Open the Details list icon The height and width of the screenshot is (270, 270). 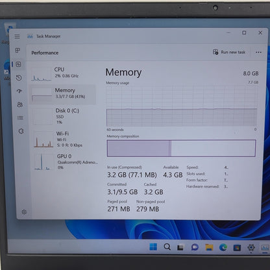[x=20, y=117]
